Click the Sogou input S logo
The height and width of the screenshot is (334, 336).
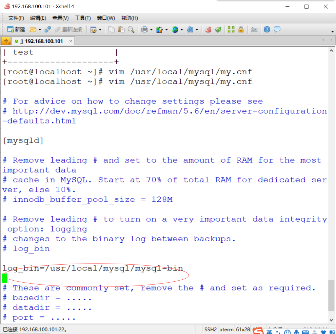point(258,331)
